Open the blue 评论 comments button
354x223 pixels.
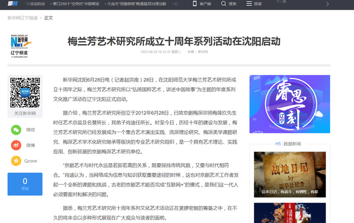tap(25, 184)
